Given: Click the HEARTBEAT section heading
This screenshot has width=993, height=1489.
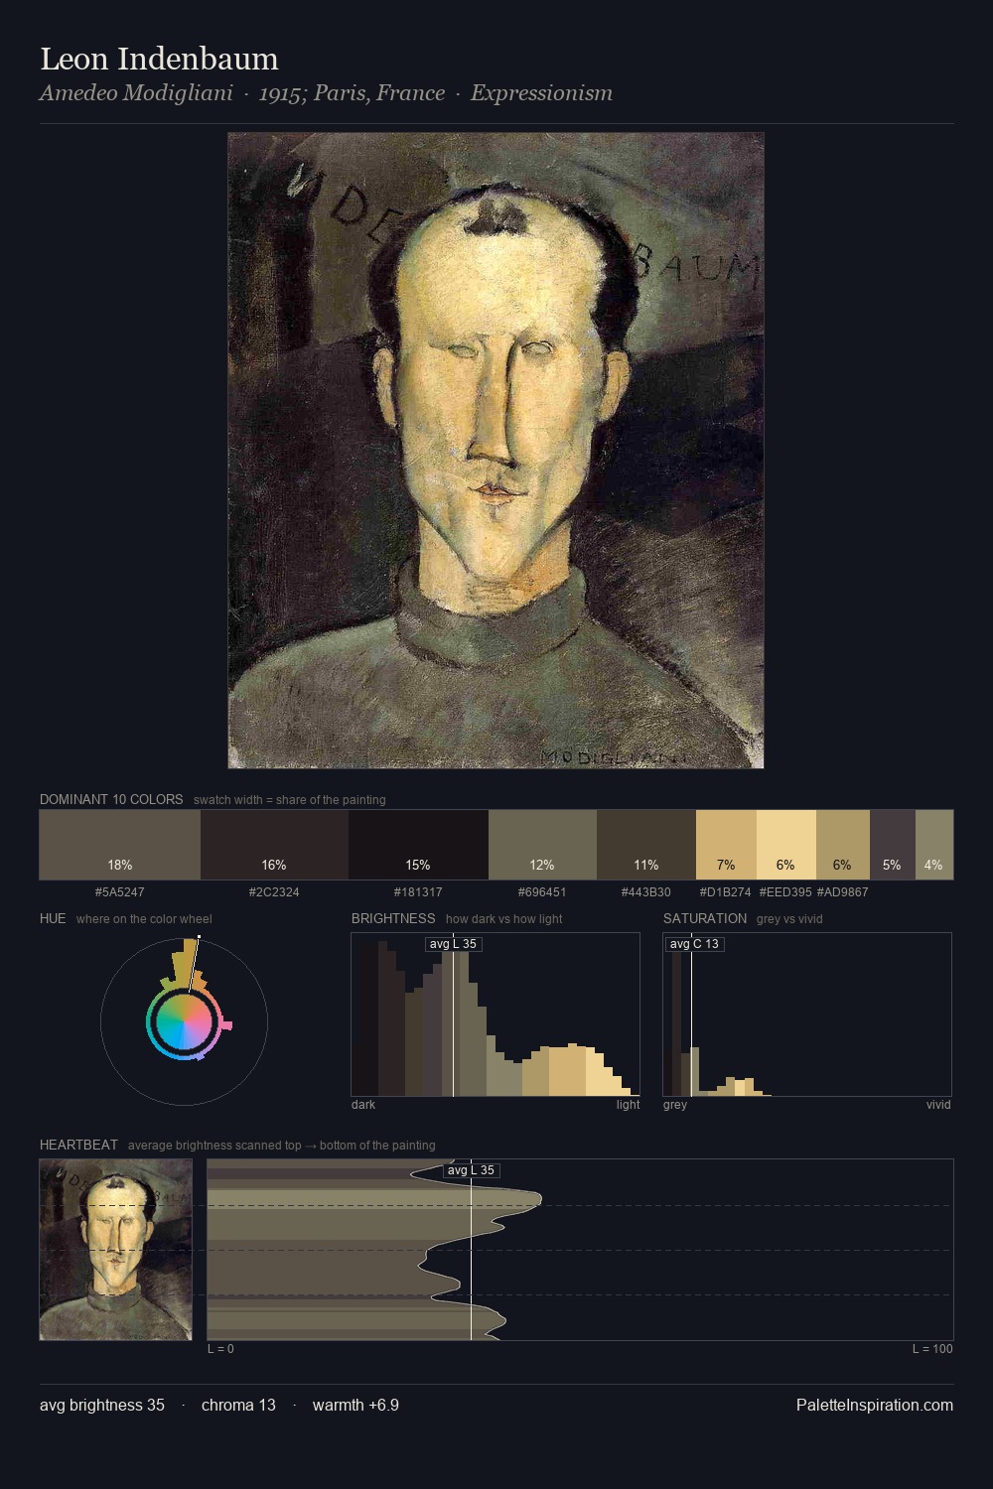Looking at the screenshot, I should (78, 1145).
